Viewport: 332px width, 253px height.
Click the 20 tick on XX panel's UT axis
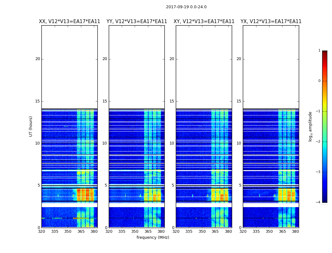point(38,59)
